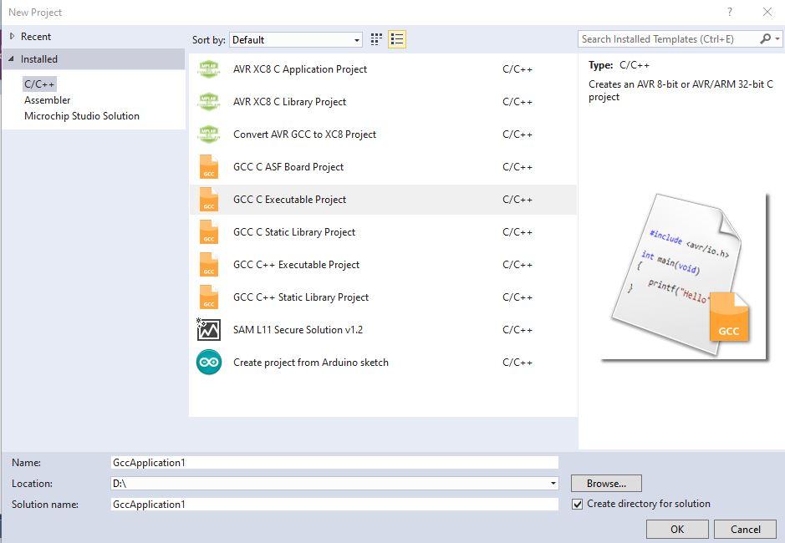Click the AVR XC8 C Library Project icon
This screenshot has width=785, height=543.
coord(209,102)
